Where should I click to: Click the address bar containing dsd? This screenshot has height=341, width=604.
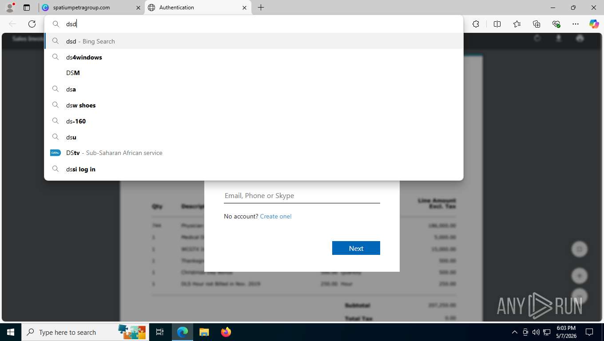(x=254, y=24)
